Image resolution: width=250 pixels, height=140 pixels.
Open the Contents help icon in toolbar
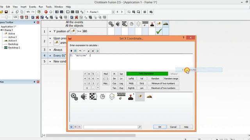(39, 12)
